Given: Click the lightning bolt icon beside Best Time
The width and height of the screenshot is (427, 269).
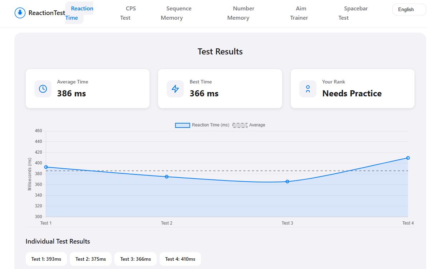Looking at the screenshot, I should coord(175,88).
